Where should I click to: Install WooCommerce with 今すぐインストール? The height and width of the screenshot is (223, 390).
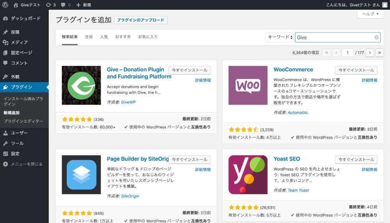pyautogui.click(x=356, y=70)
